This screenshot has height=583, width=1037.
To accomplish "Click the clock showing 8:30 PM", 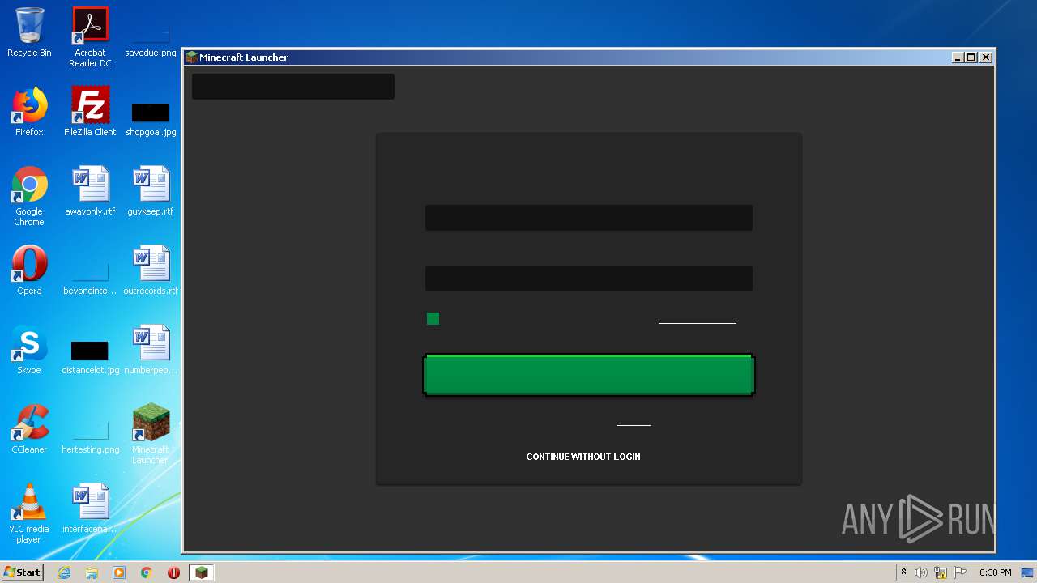I will click(995, 572).
